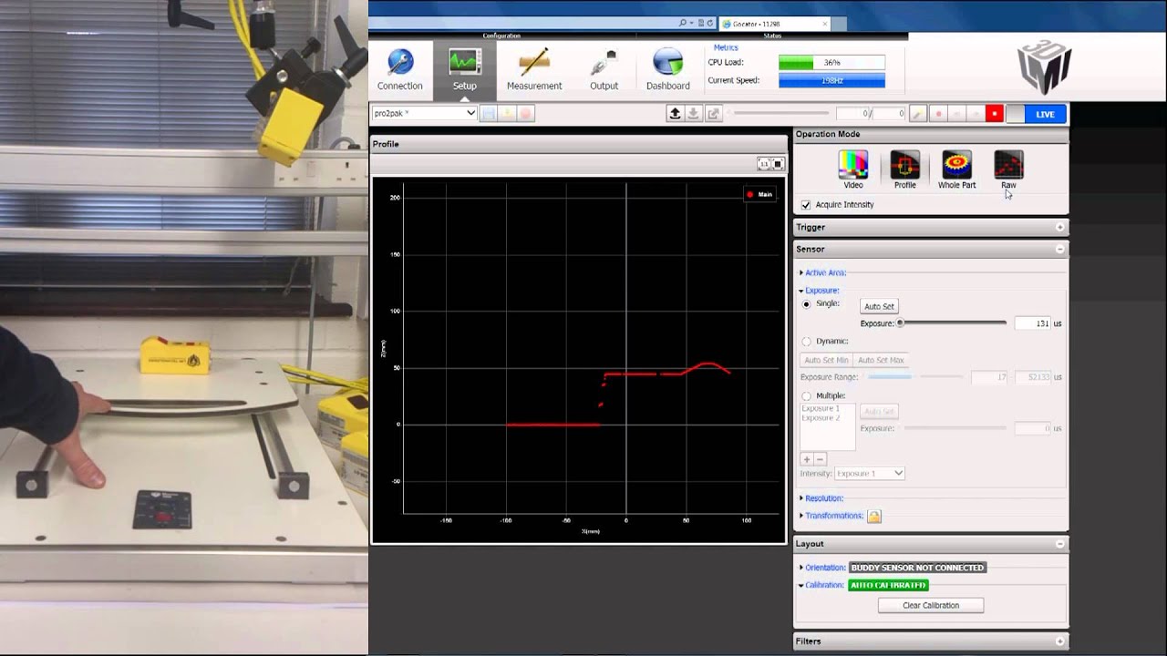
Task: Click the red stop button
Action: coord(994,114)
